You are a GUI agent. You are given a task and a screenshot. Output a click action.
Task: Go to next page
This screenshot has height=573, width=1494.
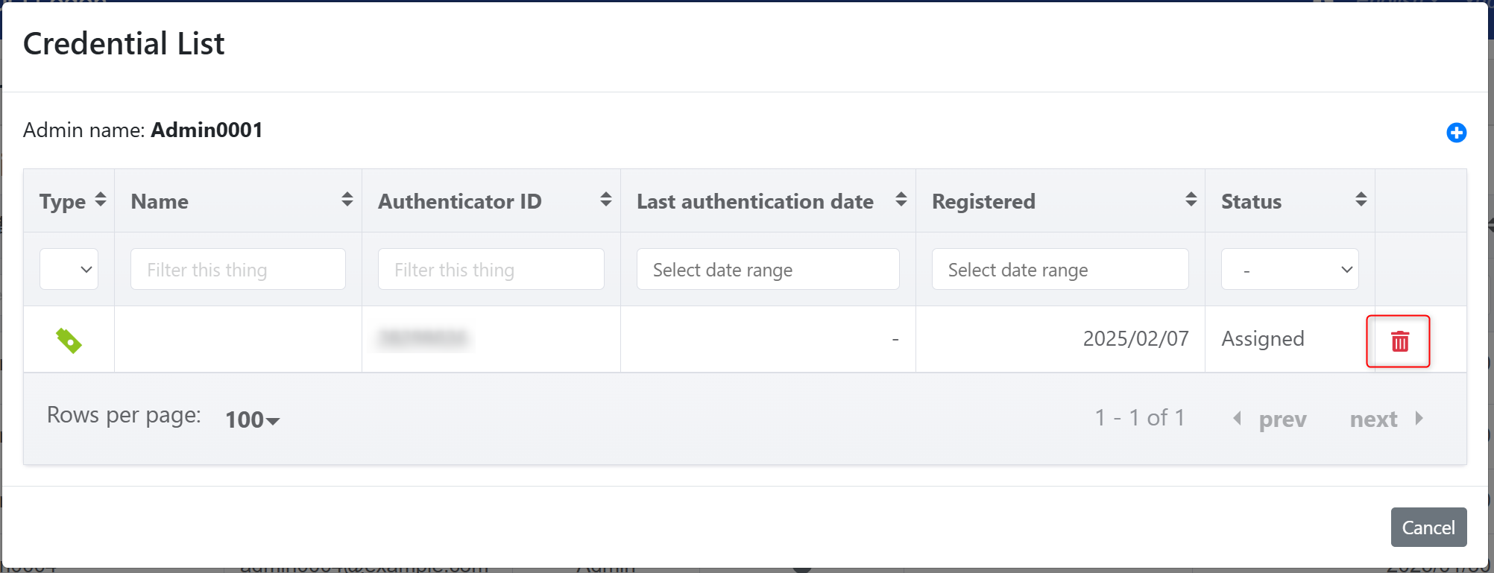click(1387, 419)
